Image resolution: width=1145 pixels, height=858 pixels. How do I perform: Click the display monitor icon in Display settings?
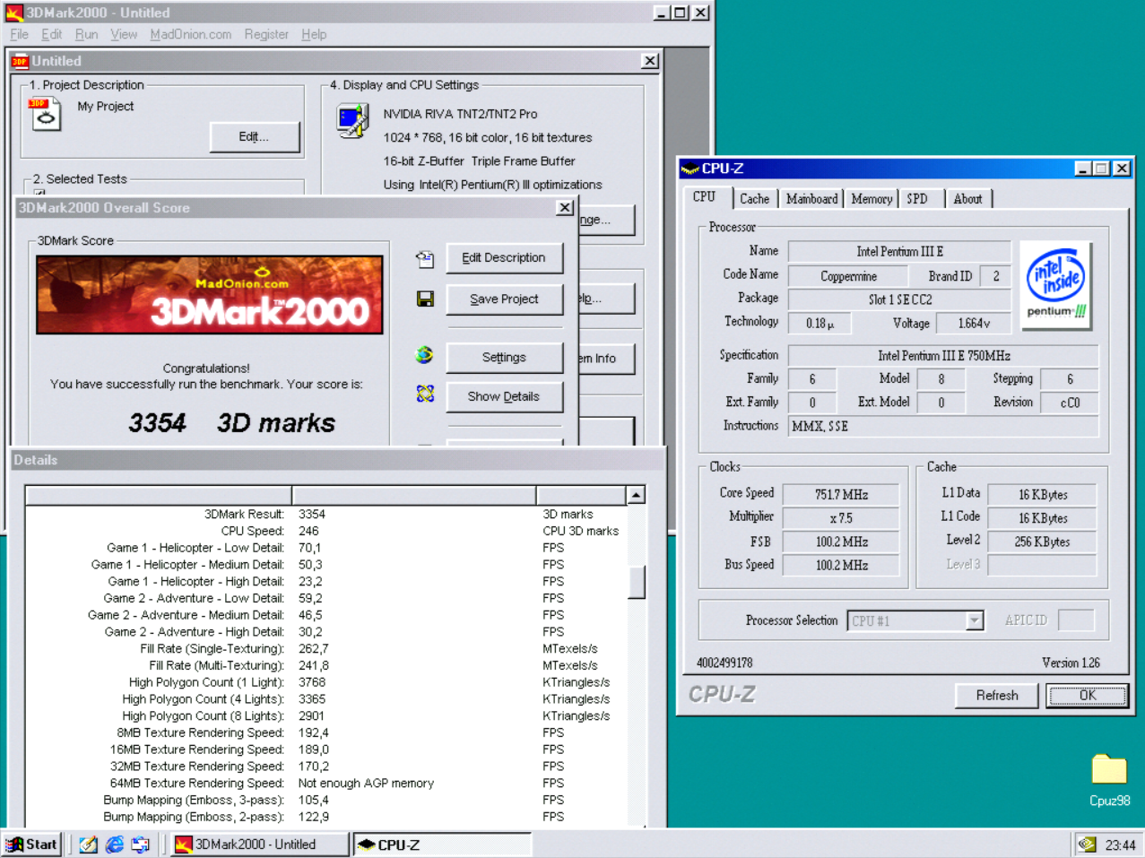click(x=352, y=121)
